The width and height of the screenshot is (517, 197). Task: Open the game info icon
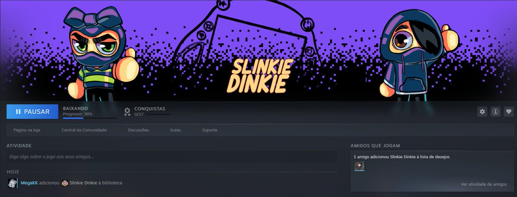pos(495,112)
